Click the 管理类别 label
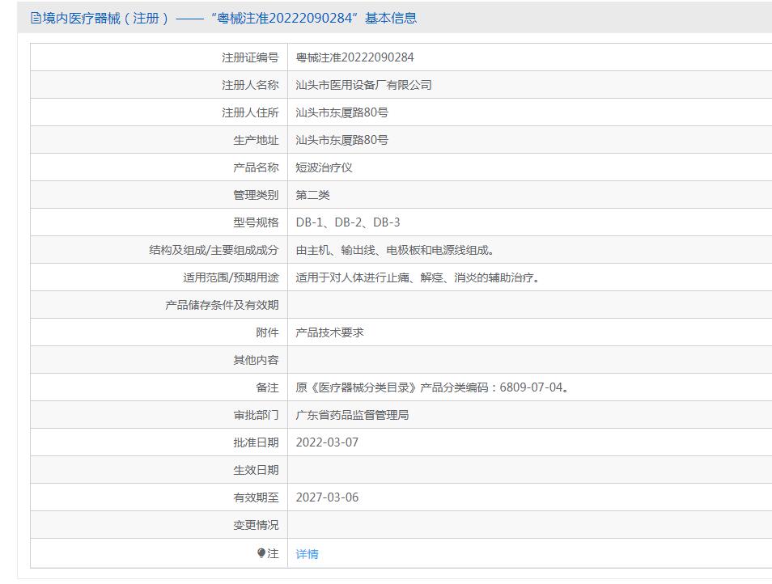772x584 pixels. 256,195
